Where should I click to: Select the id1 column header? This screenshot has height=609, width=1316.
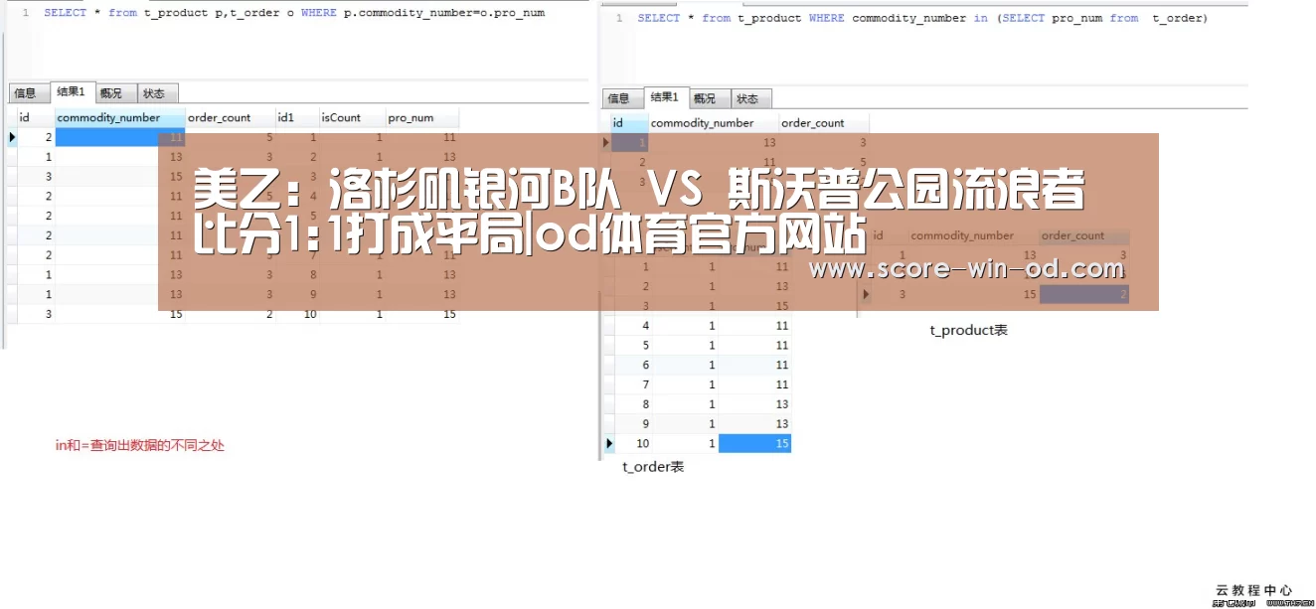(297, 117)
